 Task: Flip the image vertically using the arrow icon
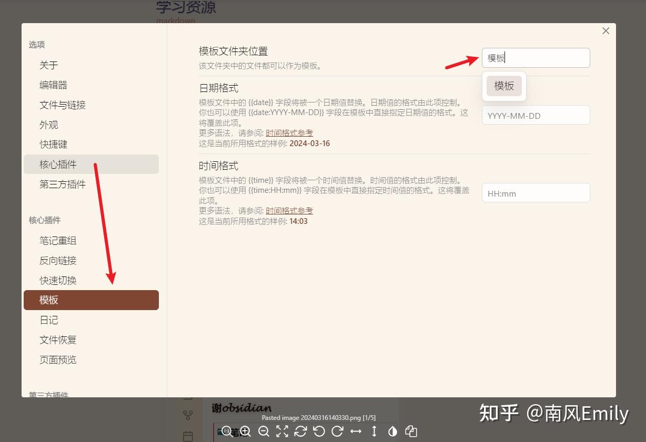click(374, 432)
